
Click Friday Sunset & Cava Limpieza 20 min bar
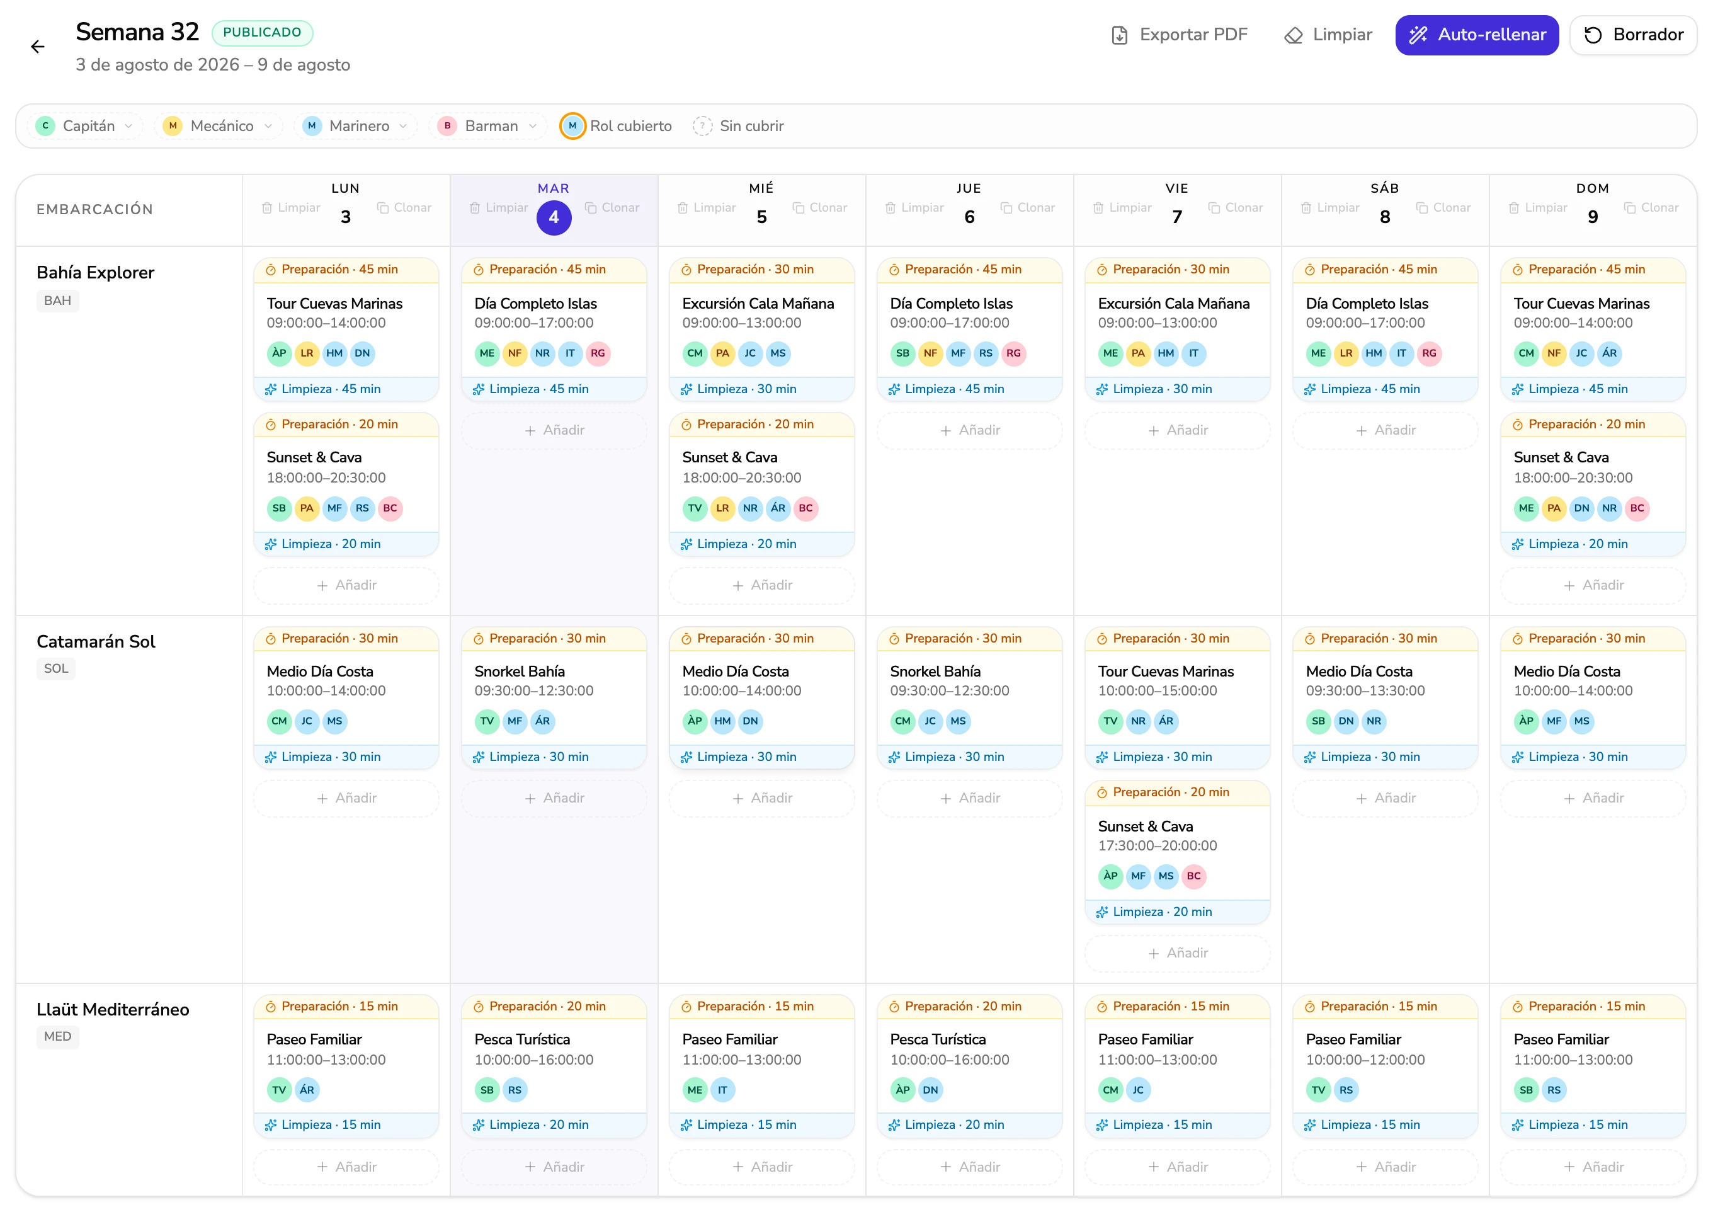1177,912
